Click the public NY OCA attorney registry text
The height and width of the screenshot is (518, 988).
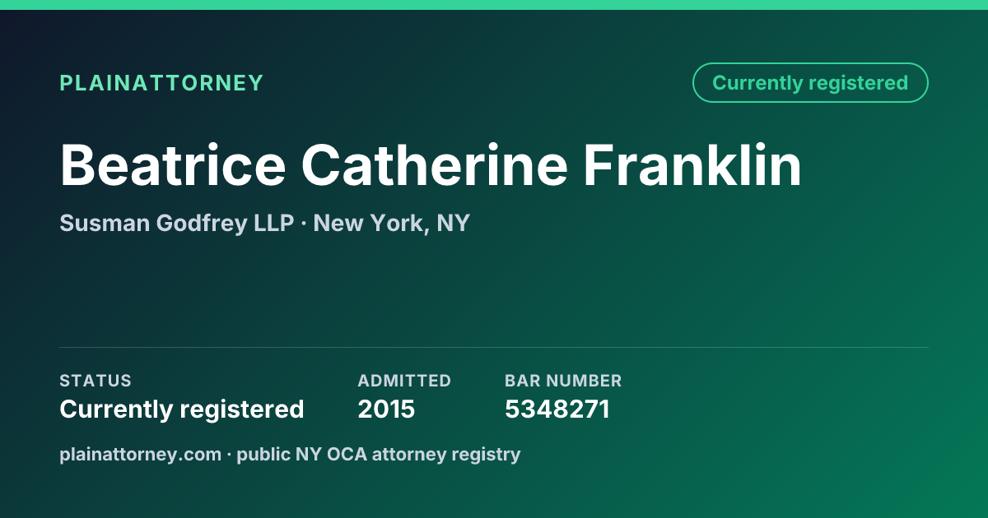coord(379,454)
